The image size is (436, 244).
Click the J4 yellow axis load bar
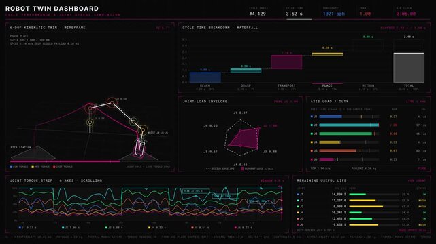(329, 142)
